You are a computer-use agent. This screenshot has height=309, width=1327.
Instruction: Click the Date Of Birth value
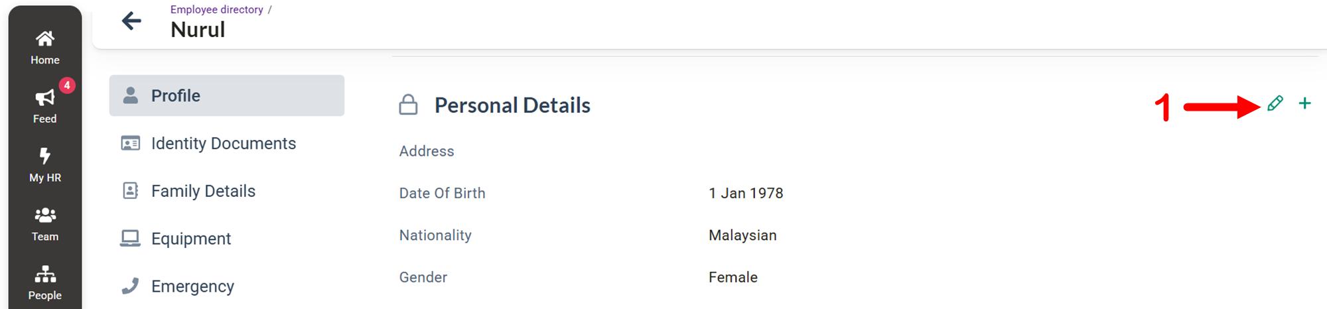(746, 193)
